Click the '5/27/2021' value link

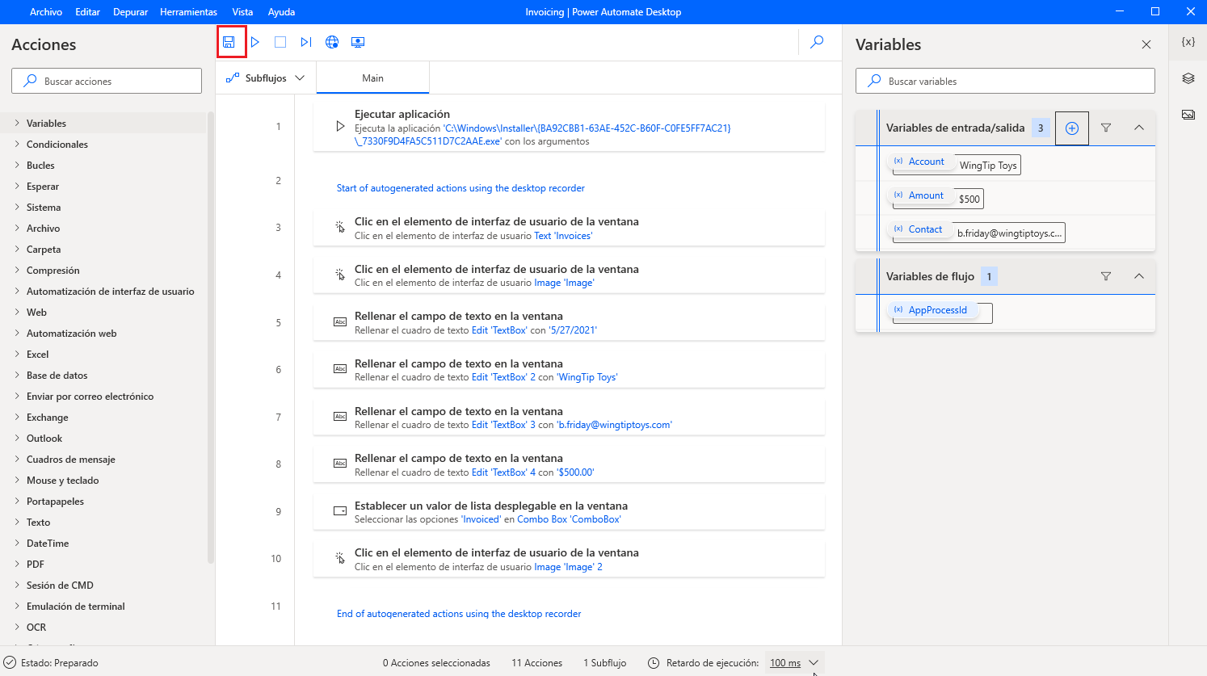[x=573, y=330]
